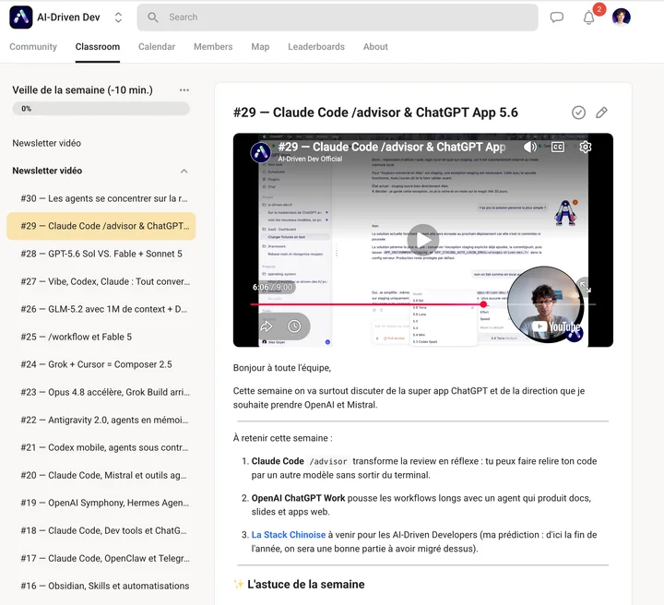Open the notifications bell
Image resolution: width=664 pixels, height=605 pixels.
(588, 18)
